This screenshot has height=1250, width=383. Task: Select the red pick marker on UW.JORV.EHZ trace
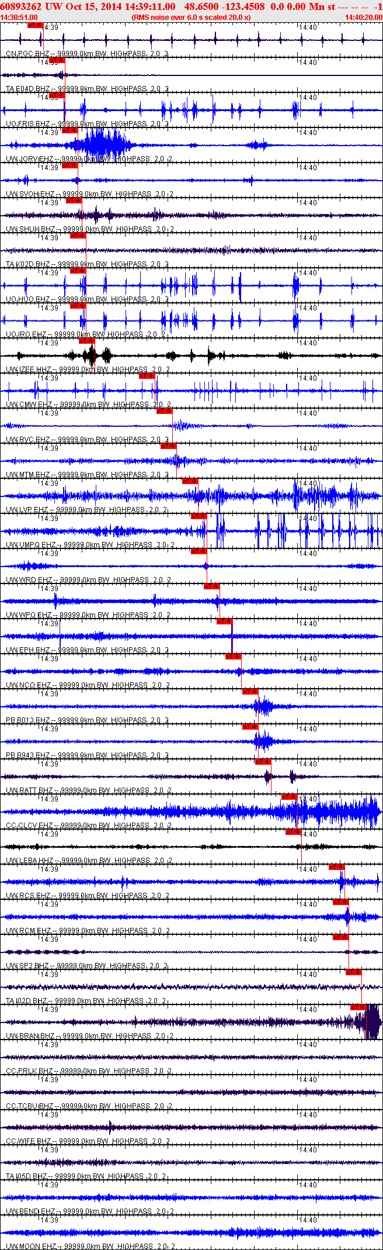pos(69,130)
